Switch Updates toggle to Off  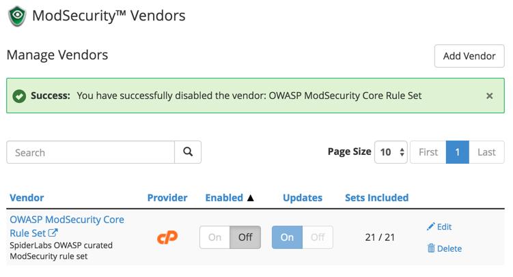pos(318,237)
